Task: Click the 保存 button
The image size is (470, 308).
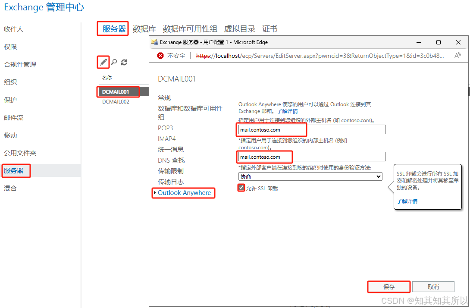Action: (389, 287)
